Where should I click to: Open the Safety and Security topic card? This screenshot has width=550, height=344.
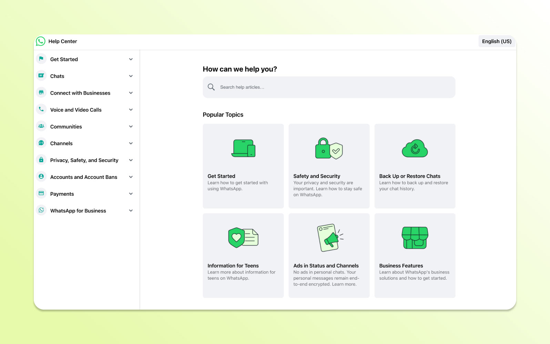click(x=329, y=166)
